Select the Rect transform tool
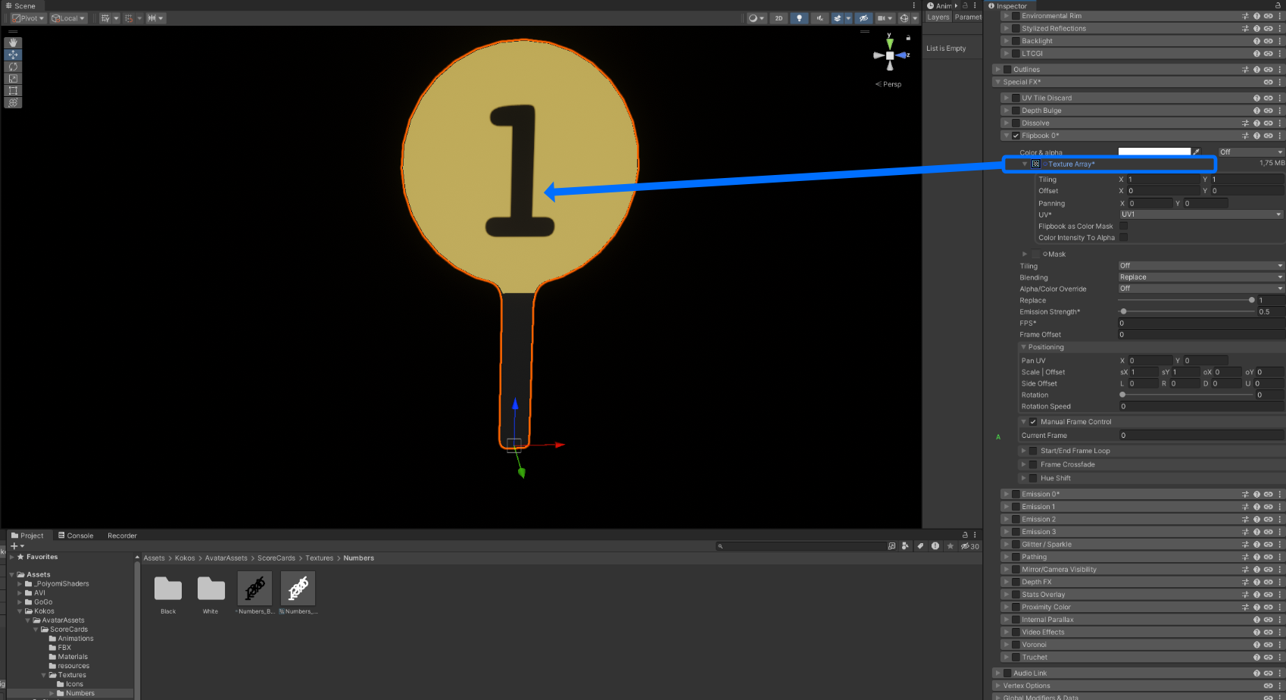The height and width of the screenshot is (700, 1286). pyautogui.click(x=13, y=91)
